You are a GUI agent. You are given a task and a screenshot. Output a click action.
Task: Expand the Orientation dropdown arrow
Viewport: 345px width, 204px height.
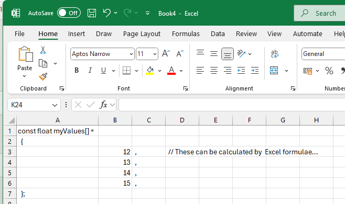(250, 54)
